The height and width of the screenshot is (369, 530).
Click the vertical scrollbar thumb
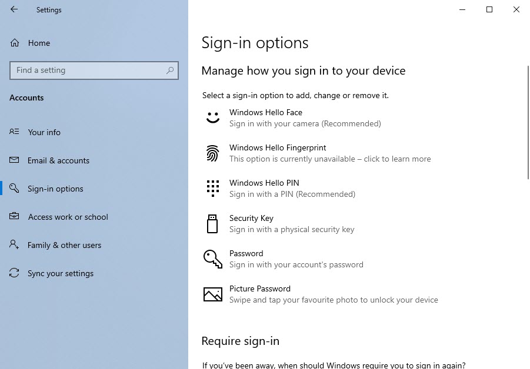pyautogui.click(x=528, y=123)
